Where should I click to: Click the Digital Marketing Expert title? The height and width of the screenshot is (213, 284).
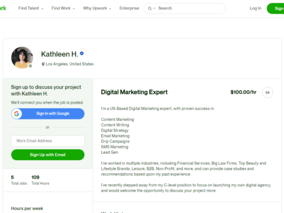coord(134,92)
